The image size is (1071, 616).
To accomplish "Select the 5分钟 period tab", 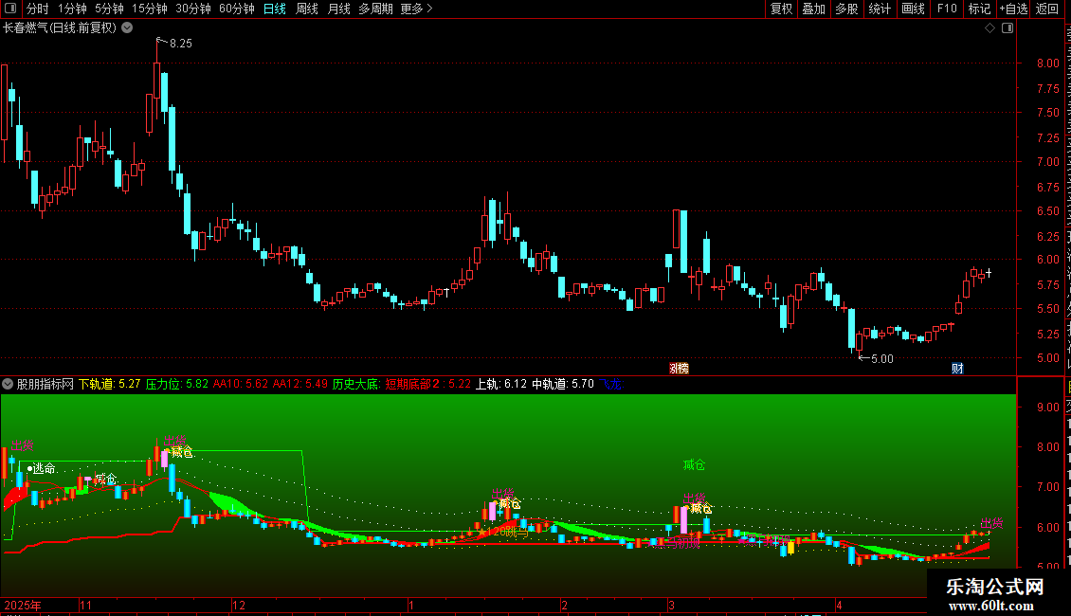I will pyautogui.click(x=109, y=9).
